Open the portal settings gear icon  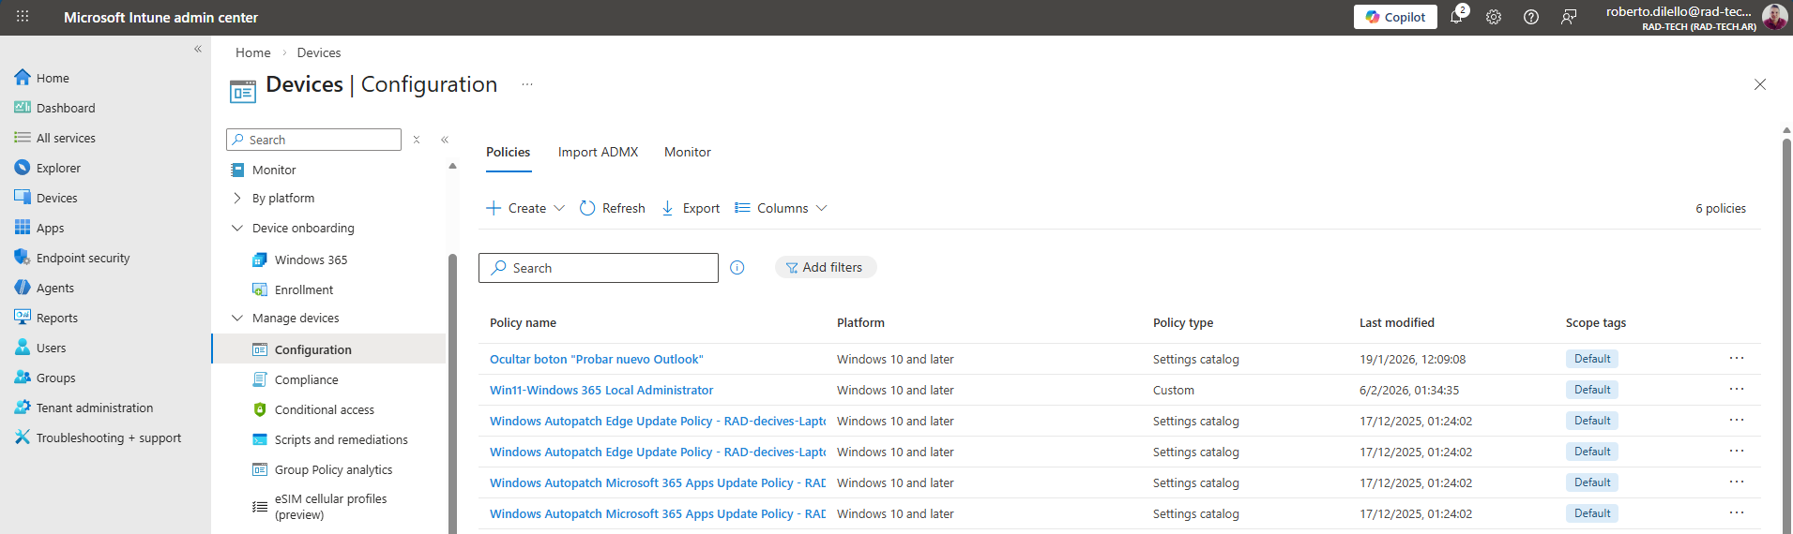[x=1494, y=17]
